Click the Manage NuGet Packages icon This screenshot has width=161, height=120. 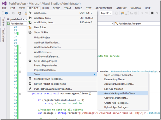pos(30,79)
